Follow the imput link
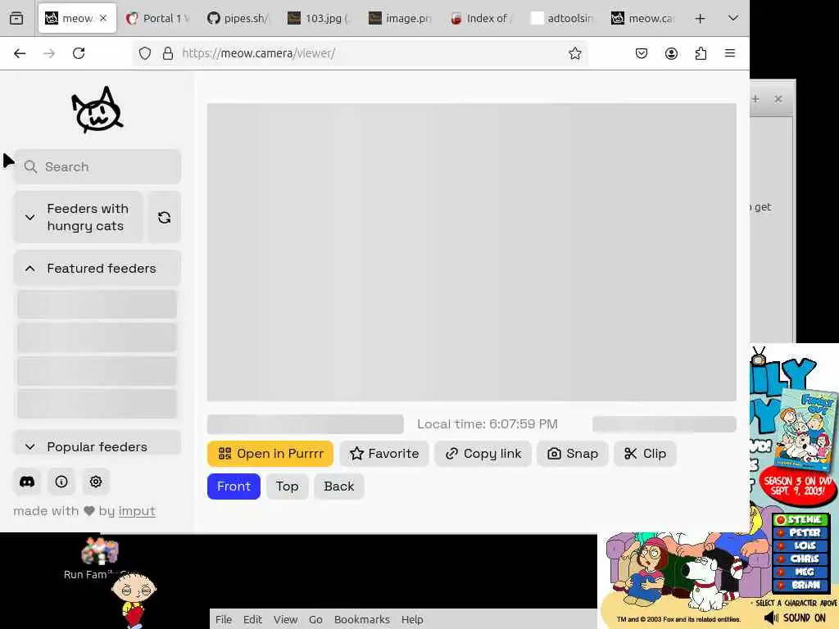Viewport: 839px width, 629px height. click(137, 511)
